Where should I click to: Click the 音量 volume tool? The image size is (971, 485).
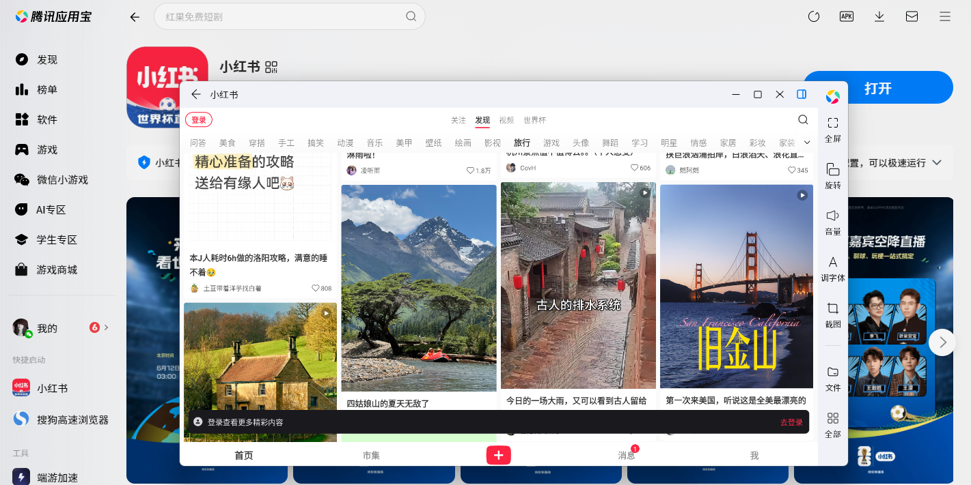coord(833,222)
